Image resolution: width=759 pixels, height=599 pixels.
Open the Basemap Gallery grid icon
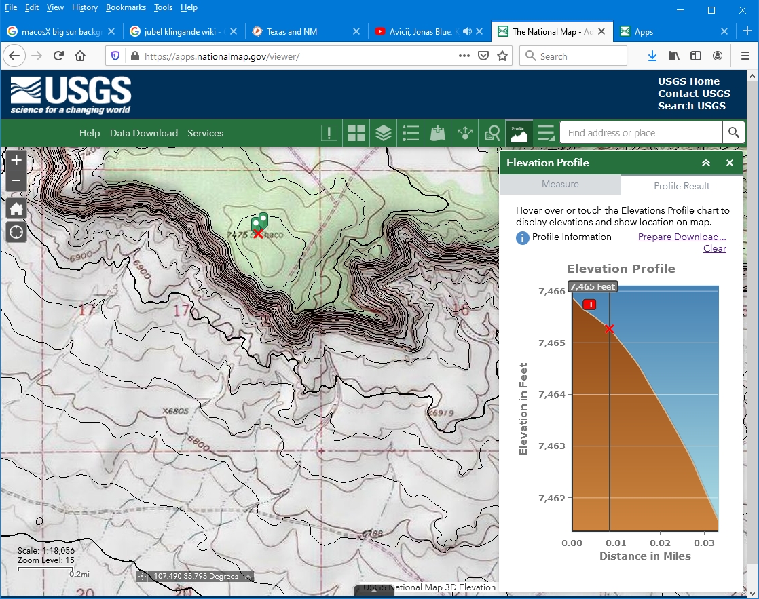click(x=356, y=133)
